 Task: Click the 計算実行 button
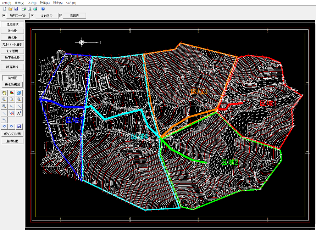click(x=12, y=67)
